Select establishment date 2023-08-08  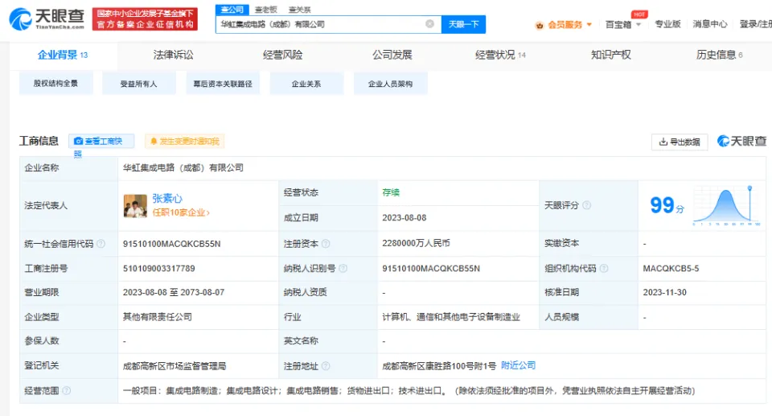(404, 217)
